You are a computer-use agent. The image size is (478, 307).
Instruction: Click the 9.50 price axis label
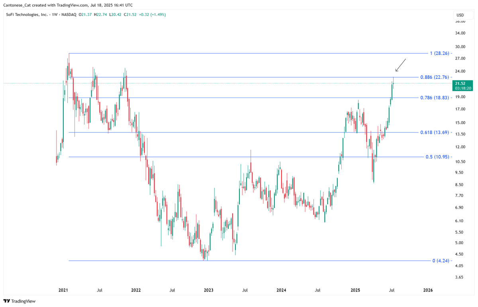(x=460, y=172)
